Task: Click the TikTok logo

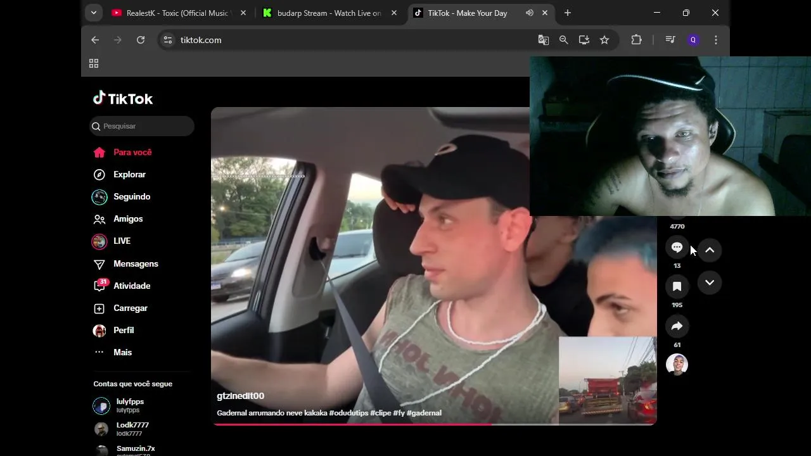Action: 123,98
